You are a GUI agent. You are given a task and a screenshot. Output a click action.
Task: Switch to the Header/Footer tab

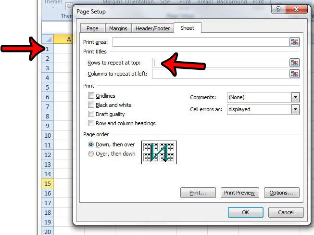(152, 28)
